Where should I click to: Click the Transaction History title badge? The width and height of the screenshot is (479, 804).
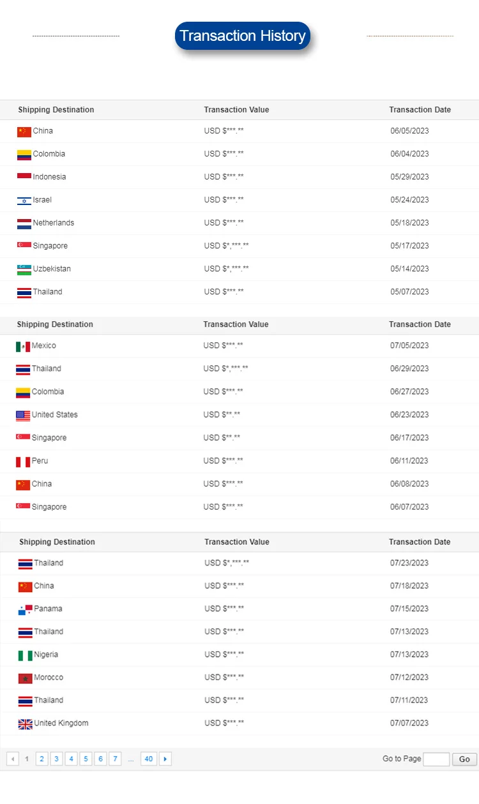pos(243,36)
